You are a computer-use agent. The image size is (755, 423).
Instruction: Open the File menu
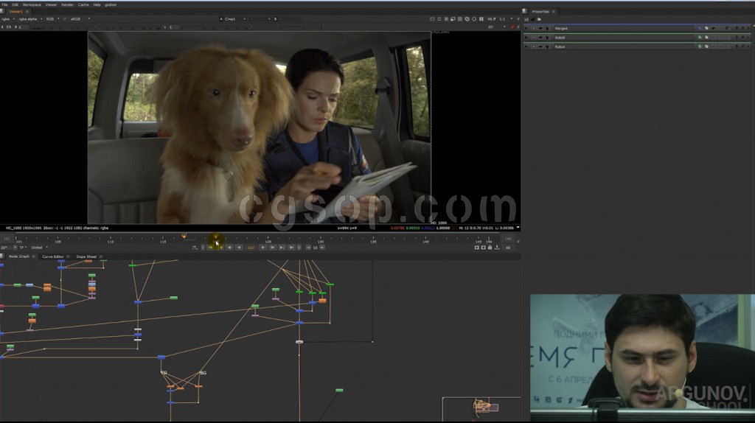[4, 5]
